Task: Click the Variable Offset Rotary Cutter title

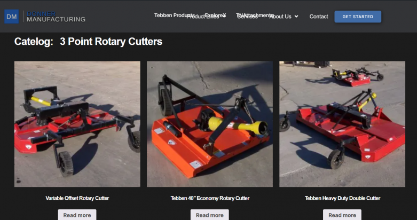Action: pyautogui.click(x=77, y=198)
